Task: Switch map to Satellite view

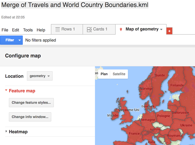Action: coord(119,74)
